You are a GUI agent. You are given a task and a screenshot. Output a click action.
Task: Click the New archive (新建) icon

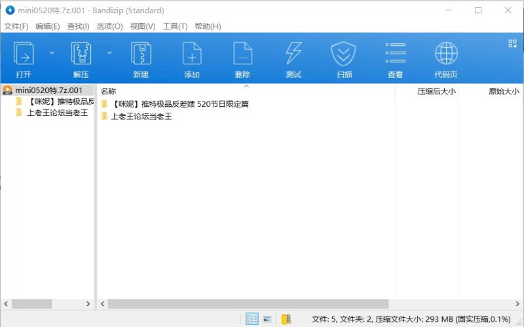pyautogui.click(x=141, y=54)
